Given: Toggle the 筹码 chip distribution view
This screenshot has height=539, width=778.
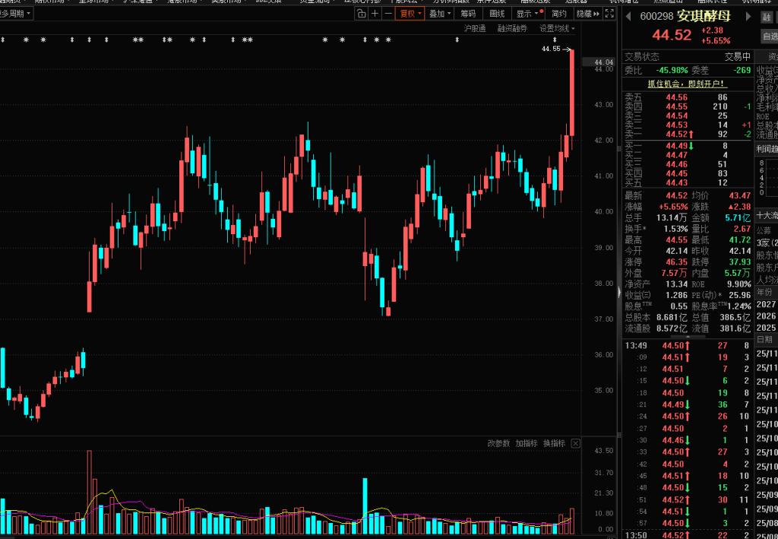Looking at the screenshot, I should [x=467, y=14].
